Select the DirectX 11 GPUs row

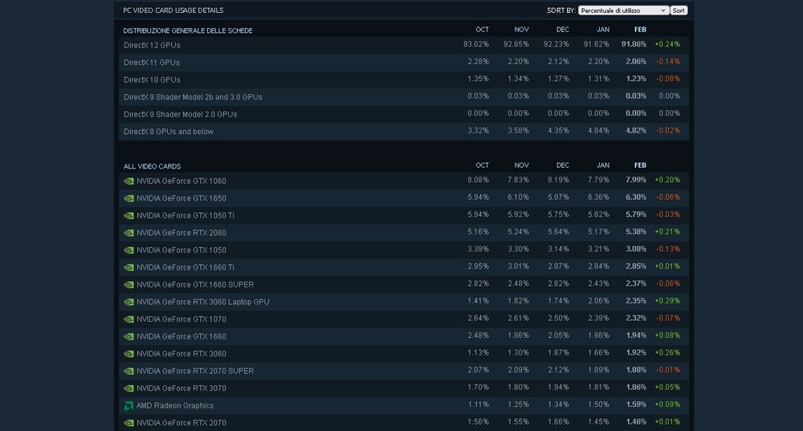(404, 63)
